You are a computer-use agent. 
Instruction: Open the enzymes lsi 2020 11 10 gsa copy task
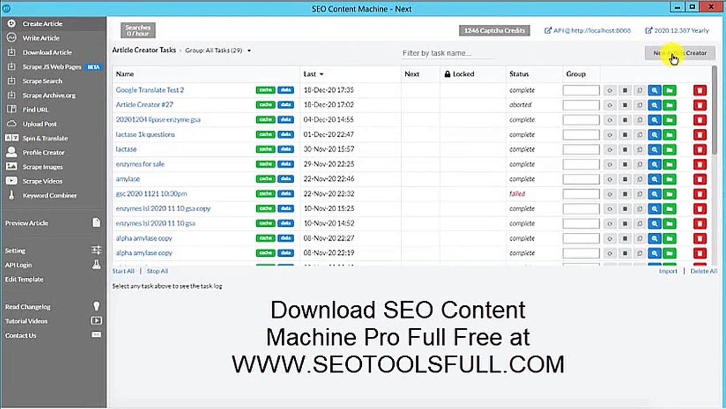tap(163, 208)
